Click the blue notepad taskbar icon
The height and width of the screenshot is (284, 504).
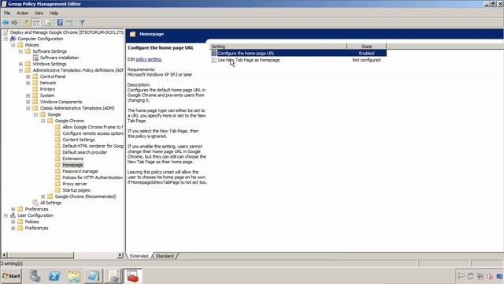click(x=93, y=276)
